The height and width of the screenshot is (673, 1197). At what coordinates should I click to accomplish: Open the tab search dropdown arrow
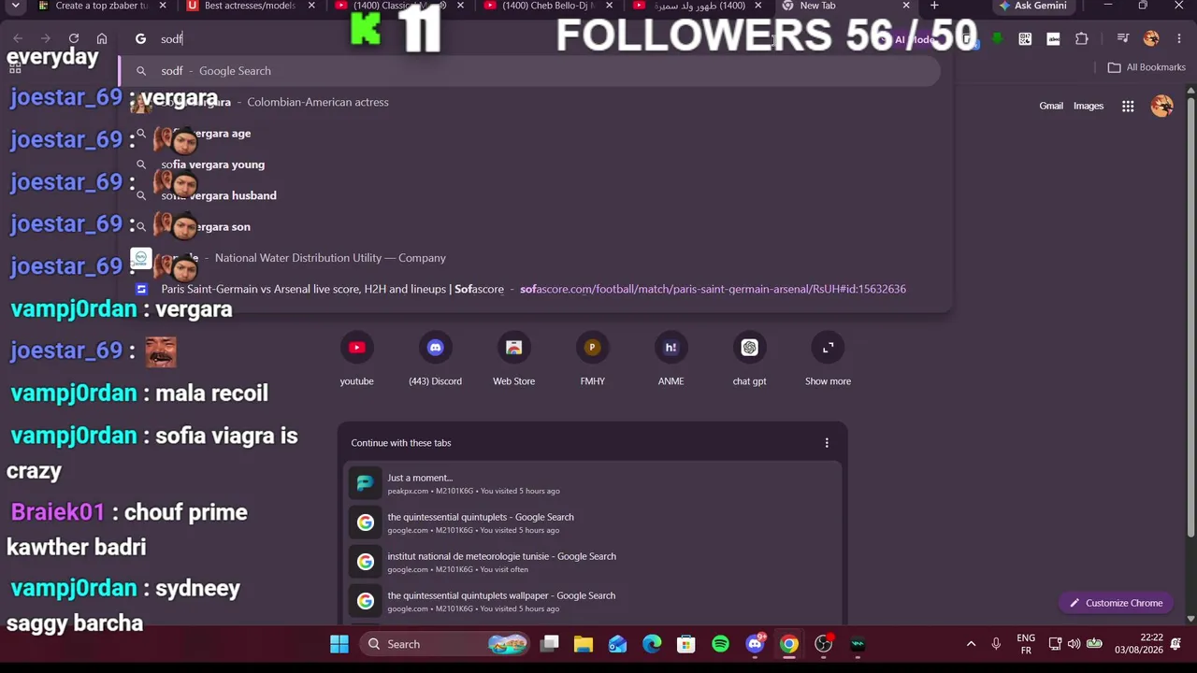17,6
